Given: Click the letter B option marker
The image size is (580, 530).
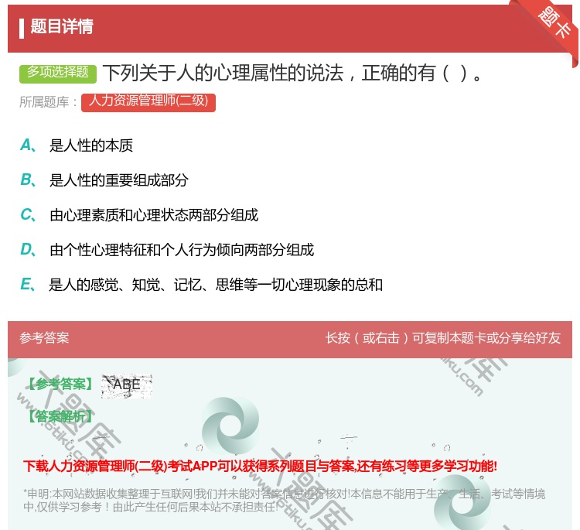Looking at the screenshot, I should coord(28,180).
